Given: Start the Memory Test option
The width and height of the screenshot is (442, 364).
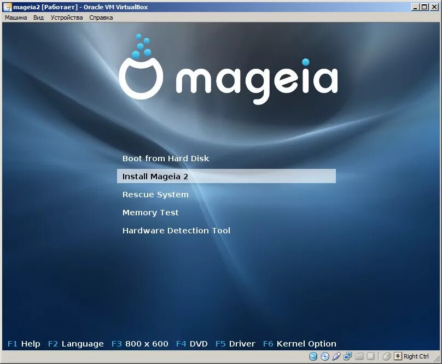Looking at the screenshot, I should pyautogui.click(x=150, y=213).
